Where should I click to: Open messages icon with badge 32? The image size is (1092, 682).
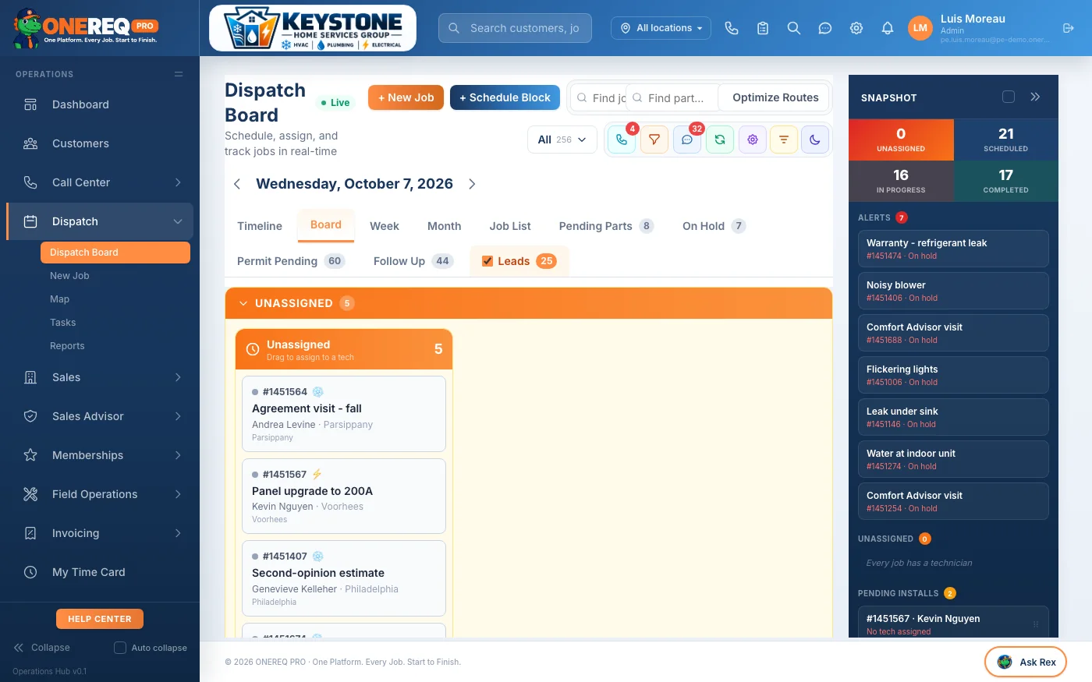tap(687, 140)
